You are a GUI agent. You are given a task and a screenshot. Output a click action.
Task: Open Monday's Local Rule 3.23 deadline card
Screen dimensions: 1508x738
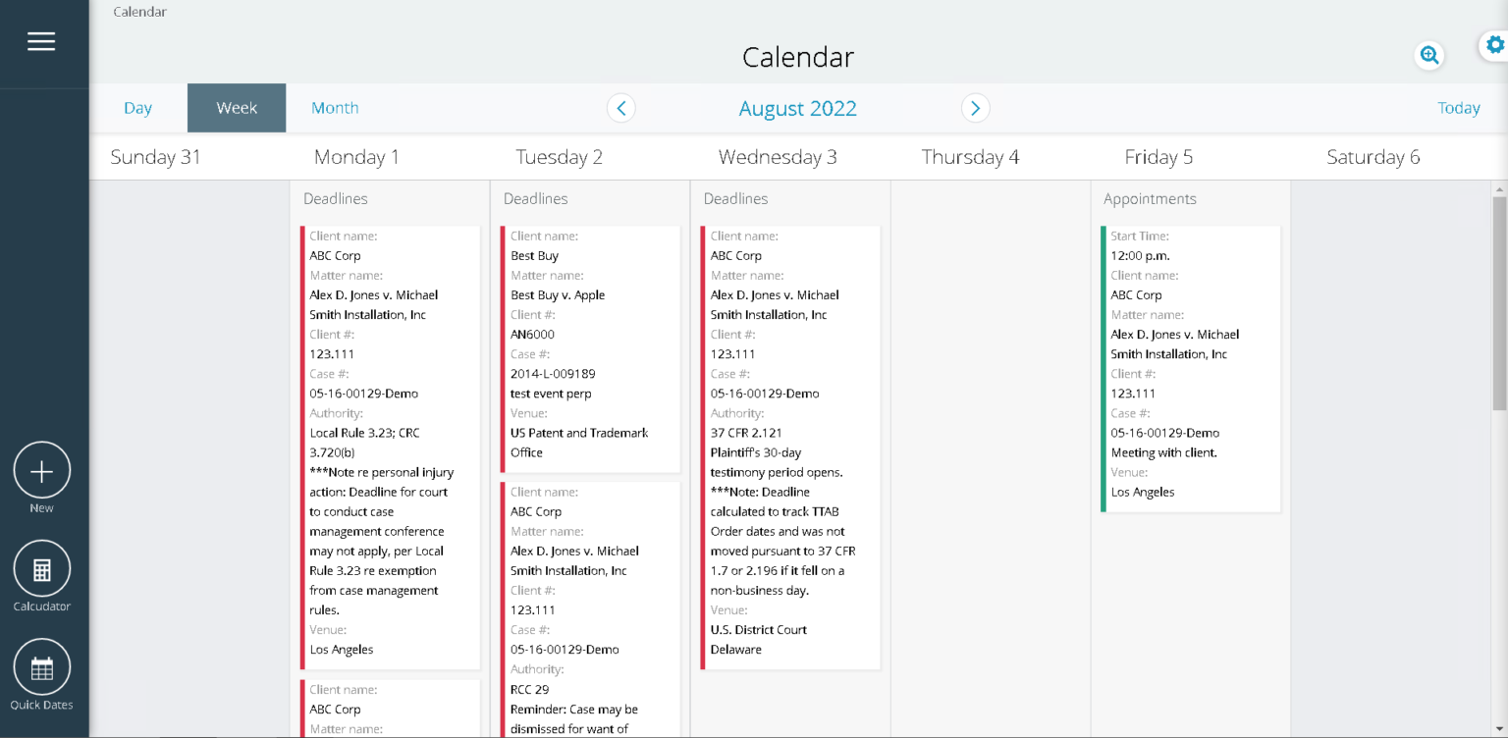click(x=389, y=448)
